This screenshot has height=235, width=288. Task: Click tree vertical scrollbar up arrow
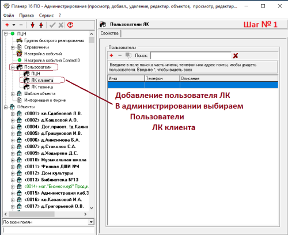point(92,34)
